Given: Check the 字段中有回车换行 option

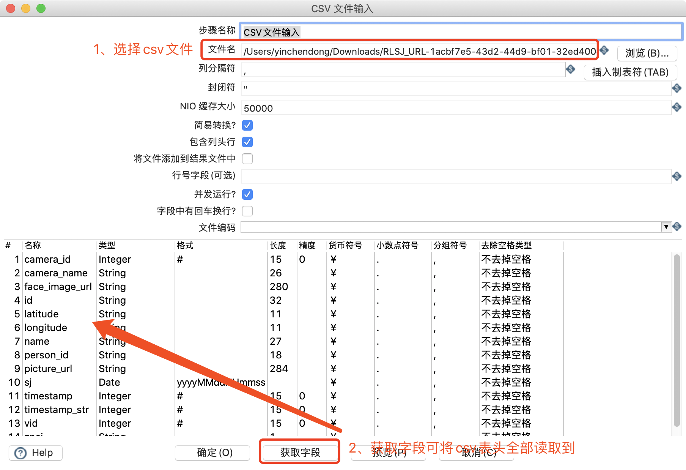Looking at the screenshot, I should pos(247,211).
